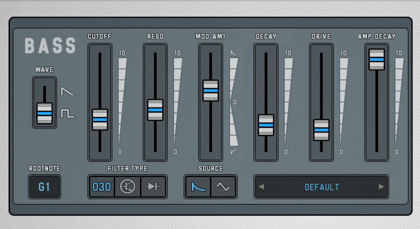Image resolution: width=420 pixels, height=229 pixels.
Task: Click the Reso slider handle
Action: pyautogui.click(x=155, y=110)
